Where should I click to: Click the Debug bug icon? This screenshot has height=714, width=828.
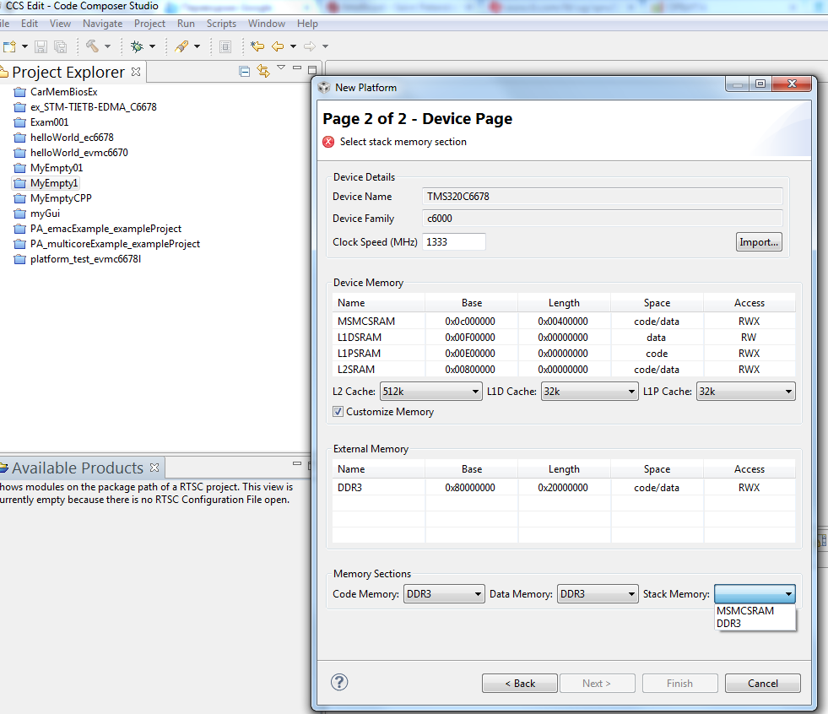pos(137,46)
